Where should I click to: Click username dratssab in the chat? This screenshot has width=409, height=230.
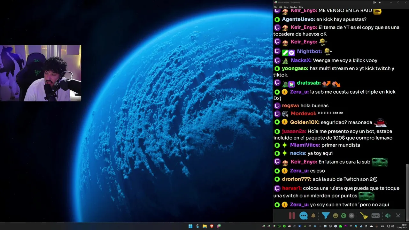tap(309, 83)
